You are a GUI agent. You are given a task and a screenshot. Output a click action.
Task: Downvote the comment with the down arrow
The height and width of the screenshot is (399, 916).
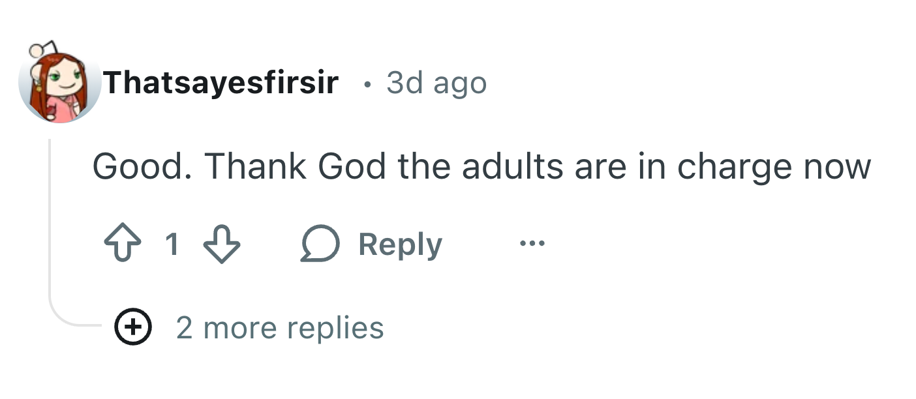(x=222, y=245)
